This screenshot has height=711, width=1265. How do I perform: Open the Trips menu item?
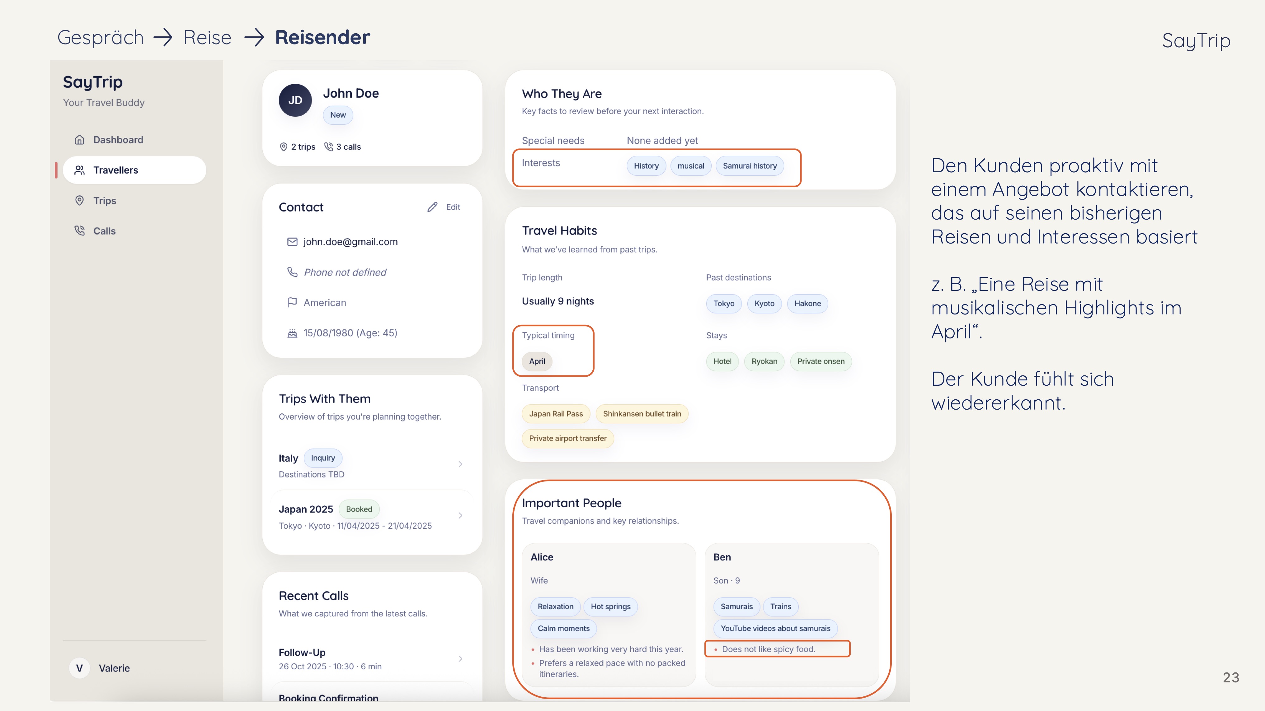[x=105, y=201]
